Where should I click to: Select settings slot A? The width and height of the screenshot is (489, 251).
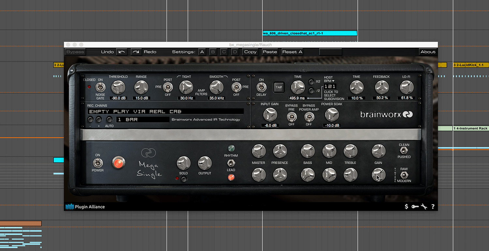(202, 52)
